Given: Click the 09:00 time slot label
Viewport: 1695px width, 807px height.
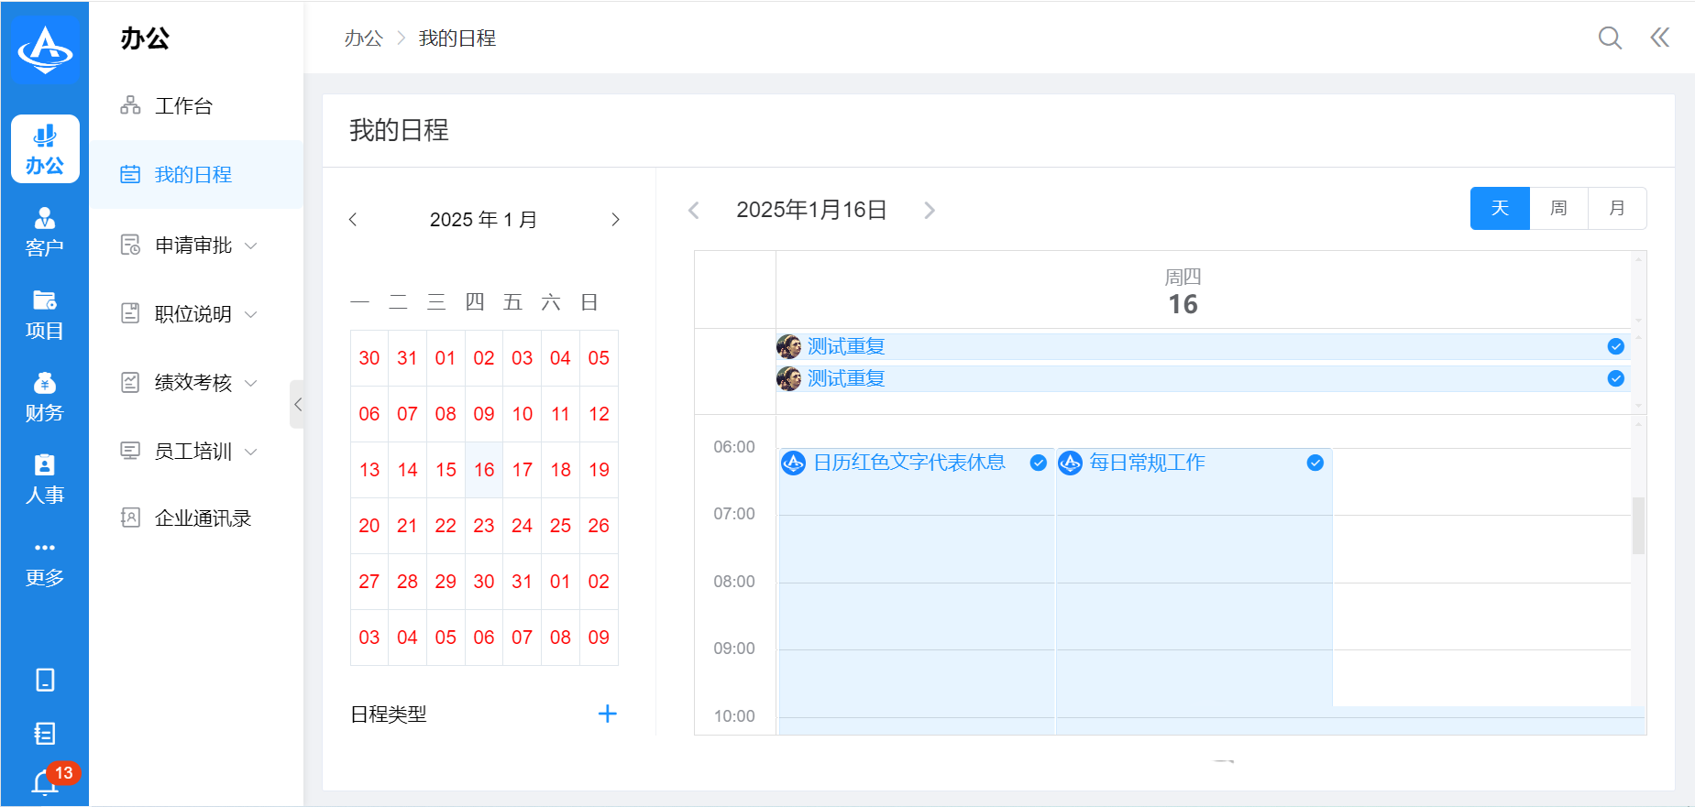Looking at the screenshot, I should (x=734, y=649).
